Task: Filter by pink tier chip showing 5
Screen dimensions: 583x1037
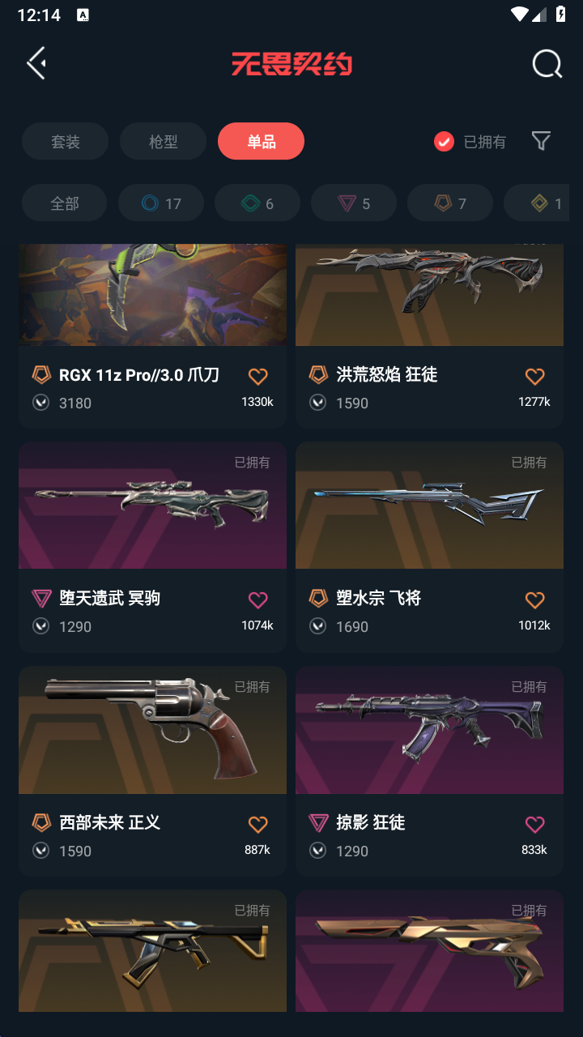Action: [x=354, y=203]
